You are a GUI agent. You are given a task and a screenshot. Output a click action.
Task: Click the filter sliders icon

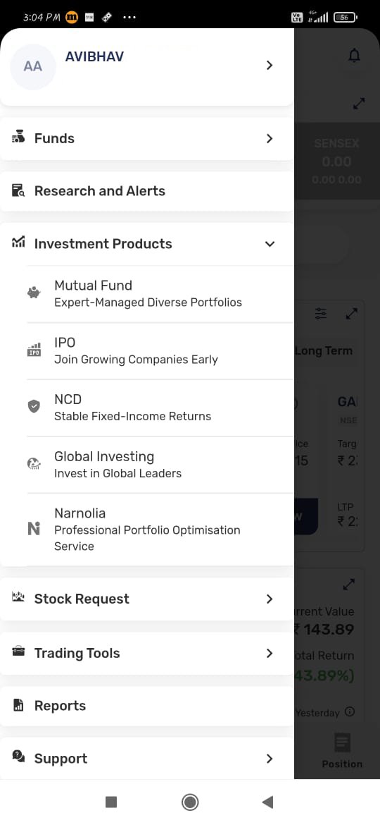click(321, 314)
